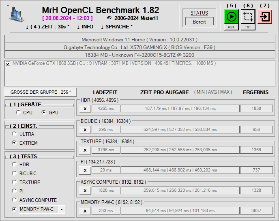The image size is (279, 221).
Task: Click the TEXTURE timing values 252,208 ms row
Action: tap(180, 150)
